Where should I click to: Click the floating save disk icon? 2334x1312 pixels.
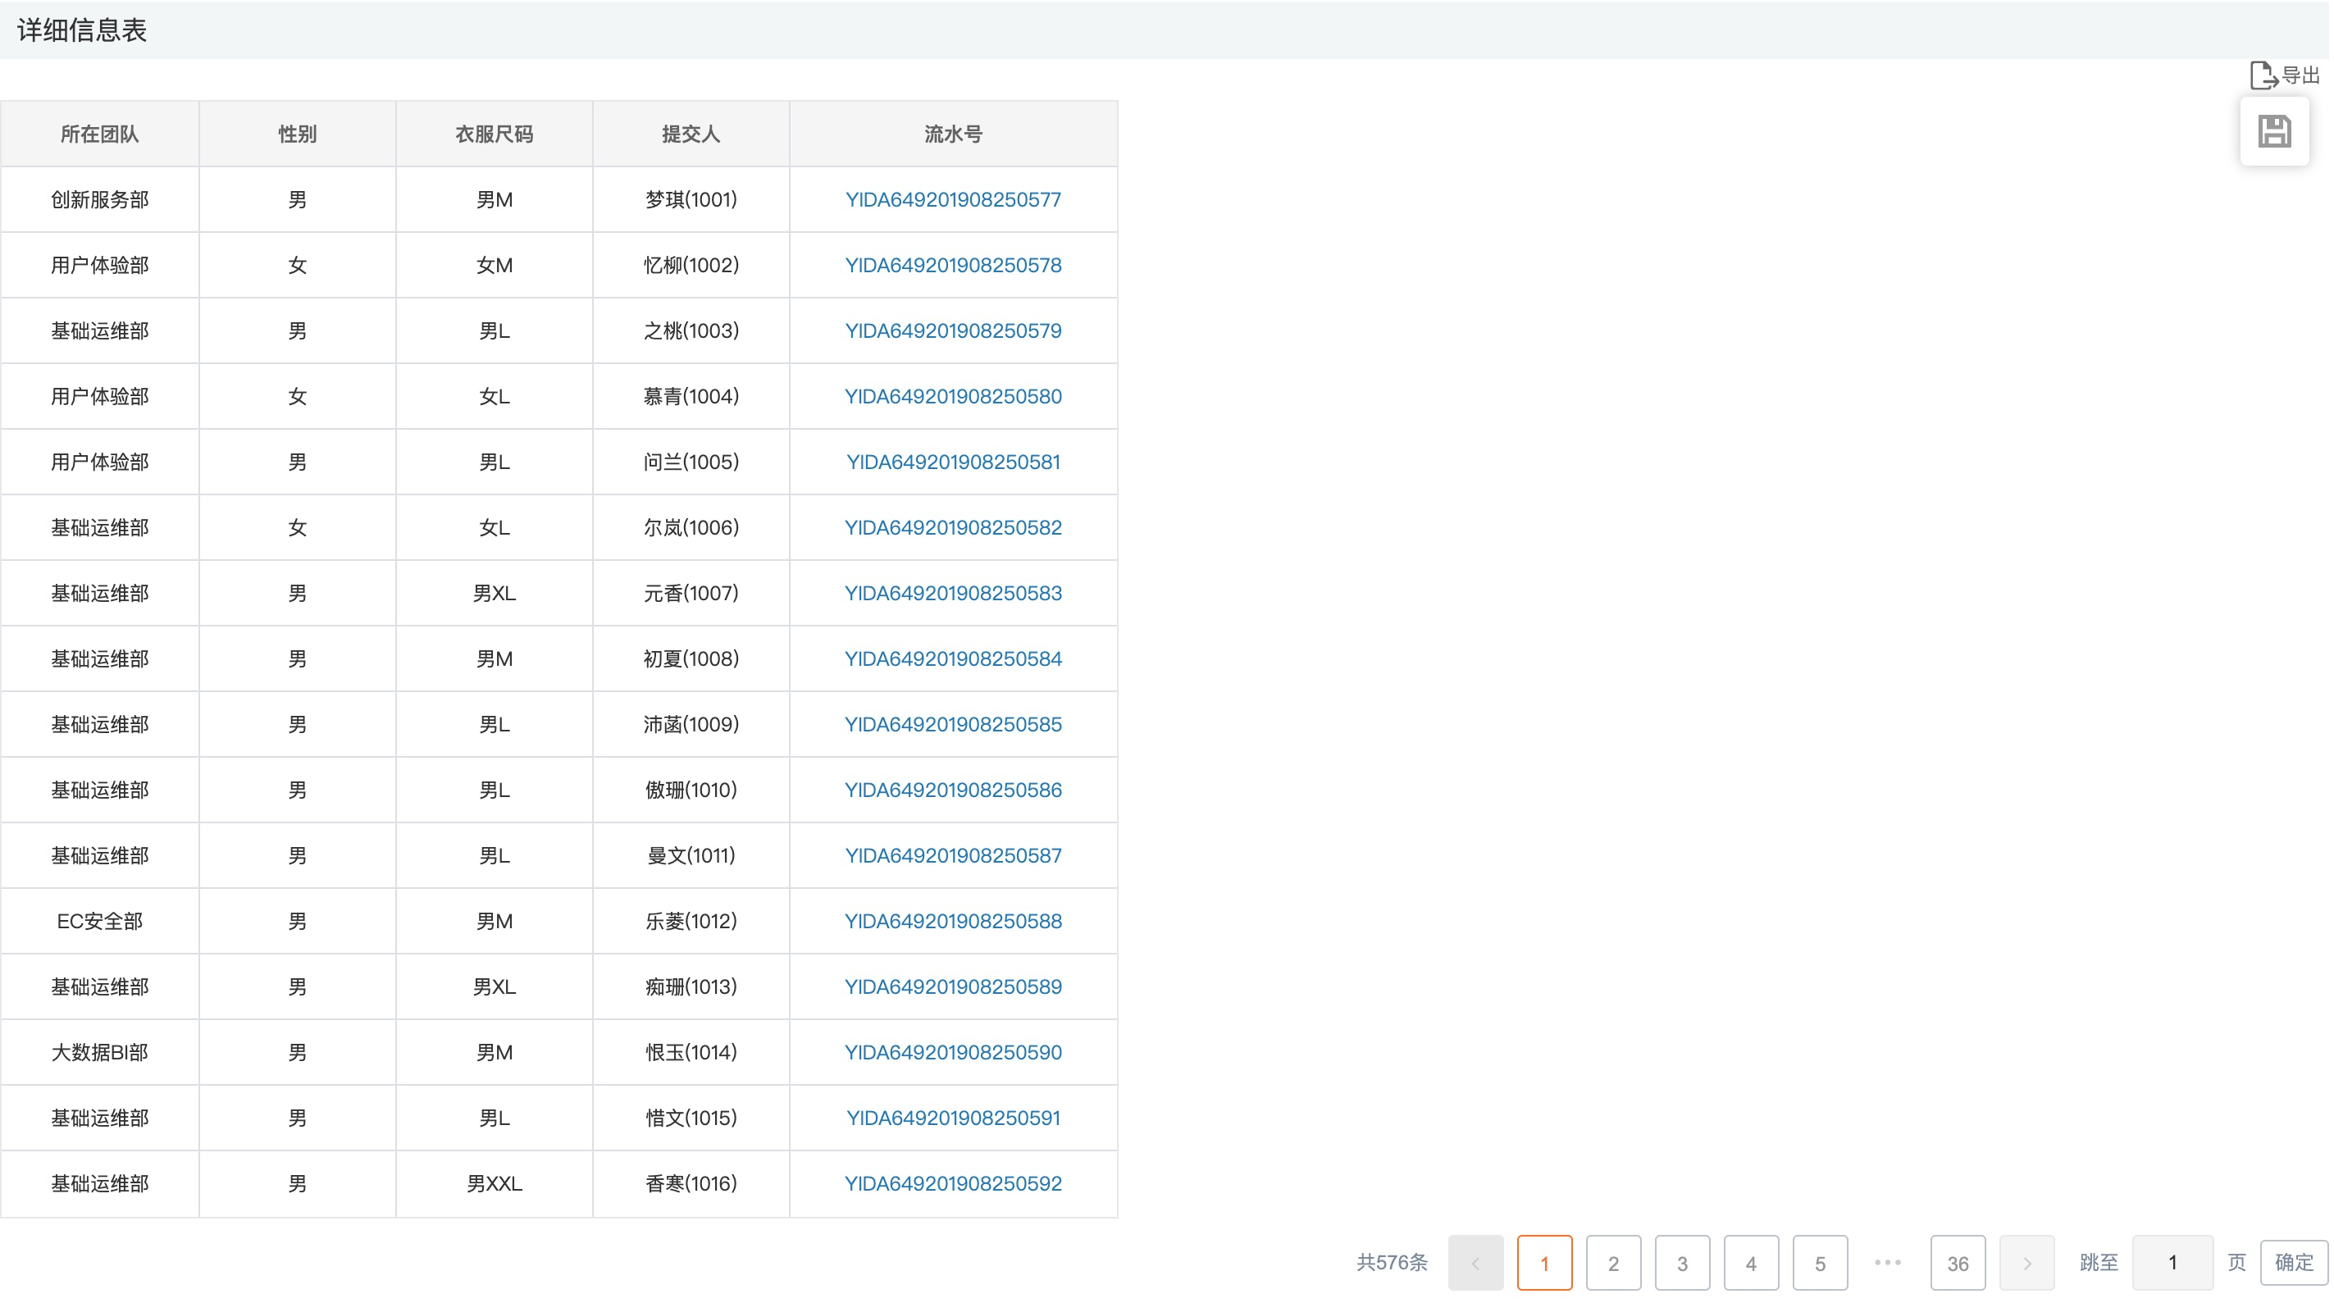click(2274, 132)
